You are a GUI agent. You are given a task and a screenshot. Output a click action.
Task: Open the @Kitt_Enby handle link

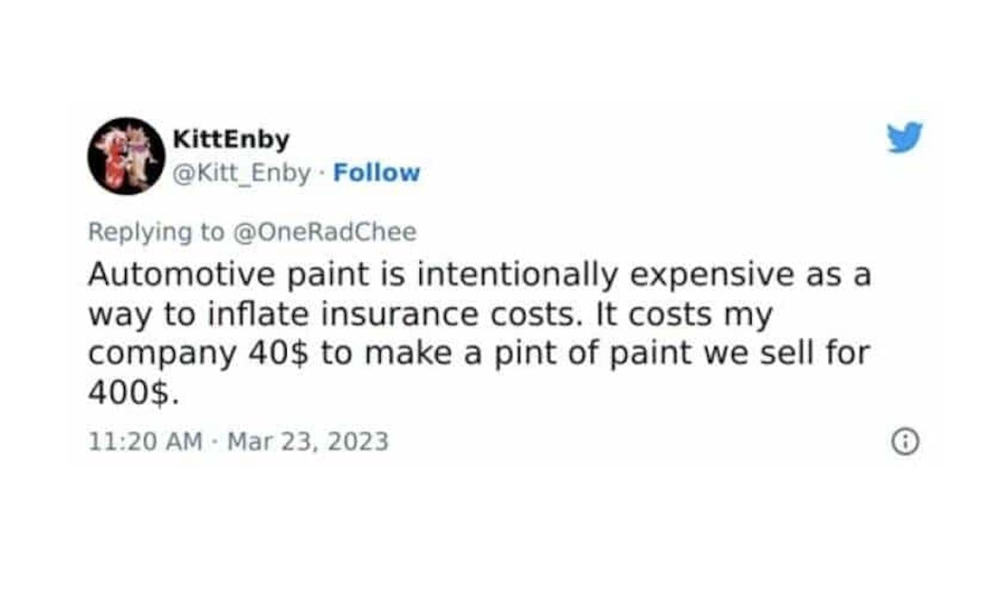(241, 173)
